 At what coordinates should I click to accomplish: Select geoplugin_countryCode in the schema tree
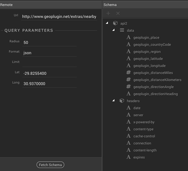152,45
